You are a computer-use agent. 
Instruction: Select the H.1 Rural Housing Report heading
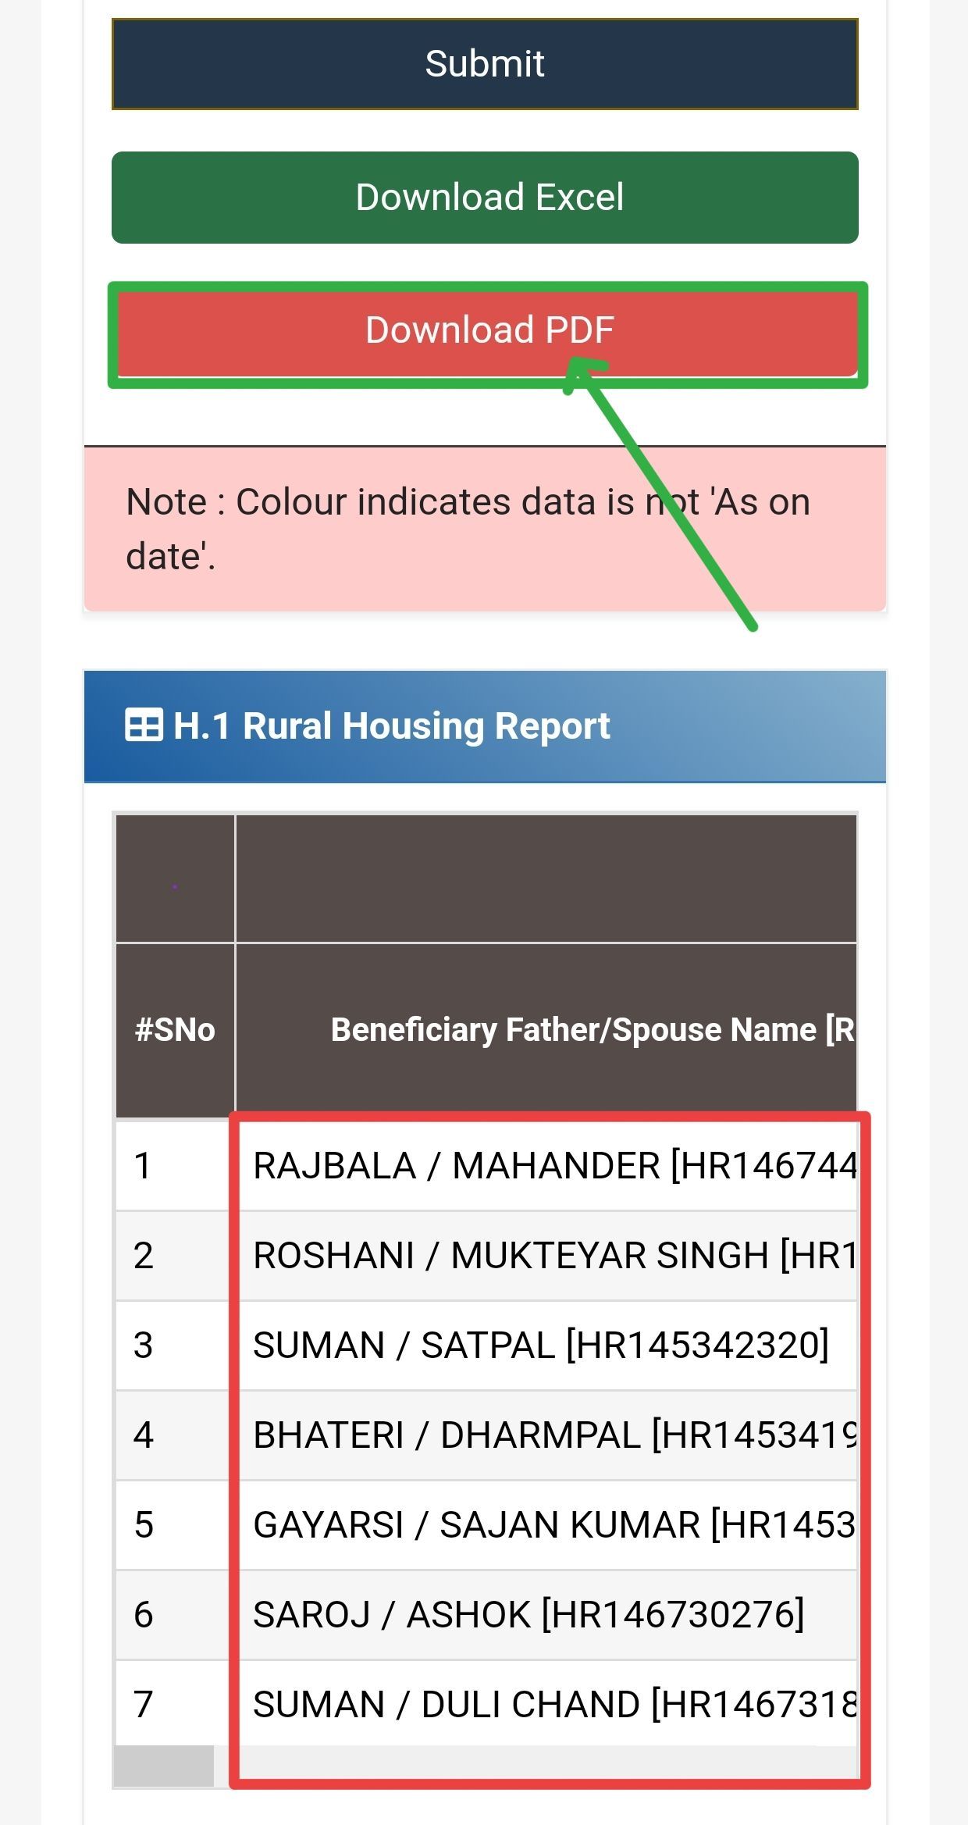coord(391,725)
